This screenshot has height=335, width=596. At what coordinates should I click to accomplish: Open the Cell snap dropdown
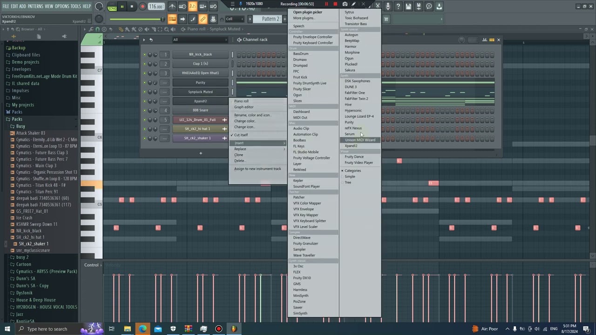[x=235, y=19]
